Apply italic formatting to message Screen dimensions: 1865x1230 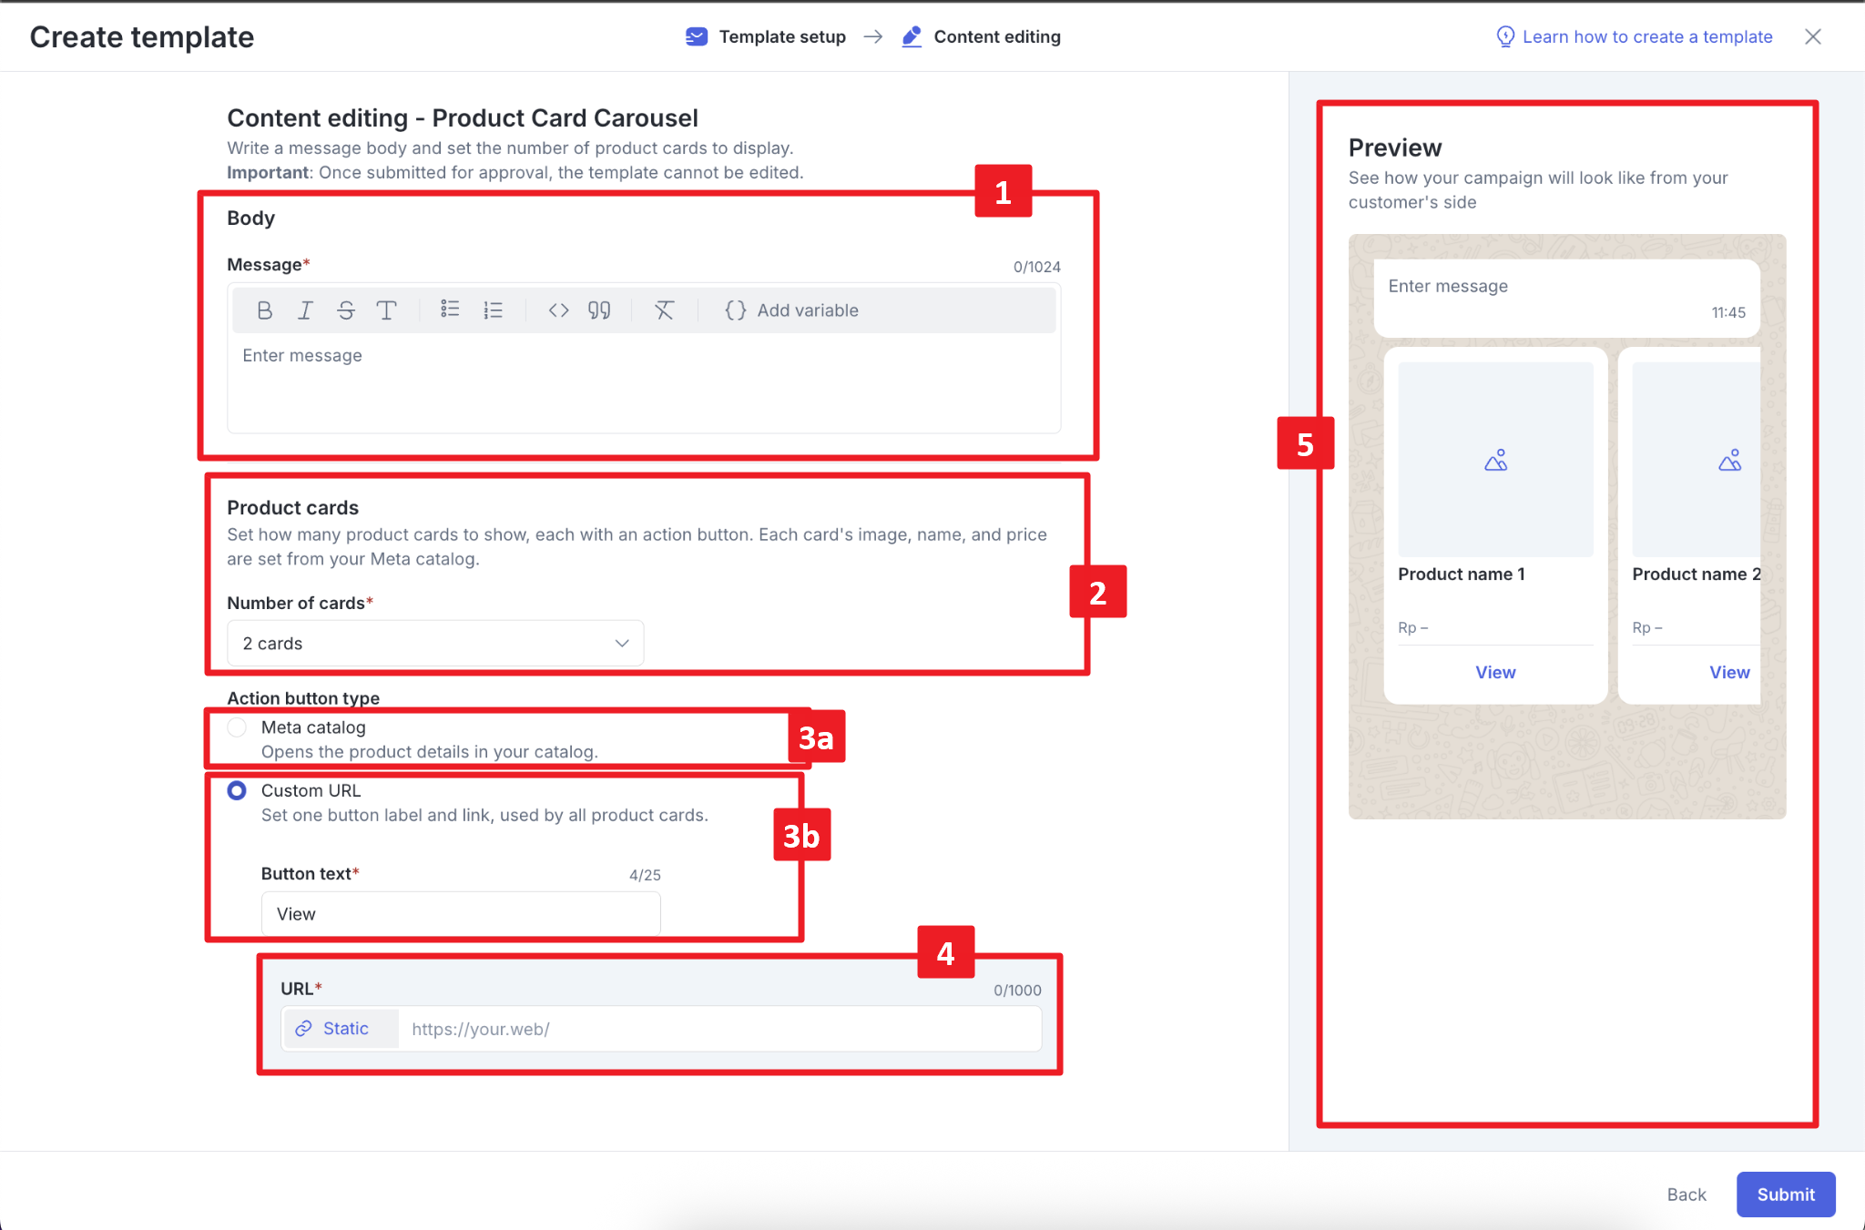tap(305, 310)
